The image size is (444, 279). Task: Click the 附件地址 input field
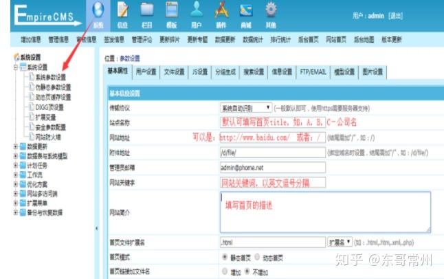[x=273, y=153]
